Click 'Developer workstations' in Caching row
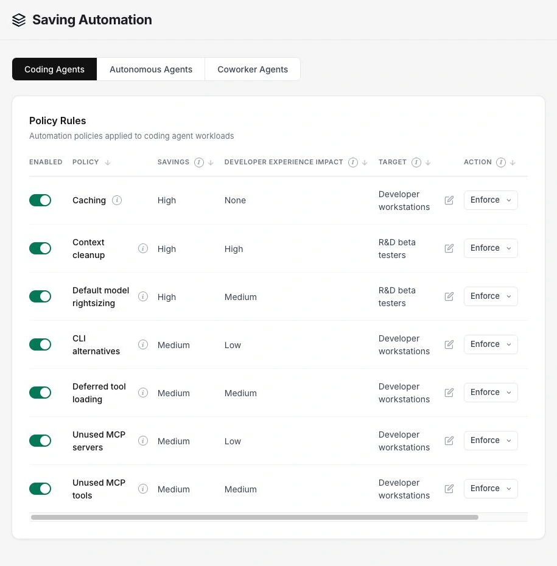This screenshot has width=557, height=566. click(404, 200)
